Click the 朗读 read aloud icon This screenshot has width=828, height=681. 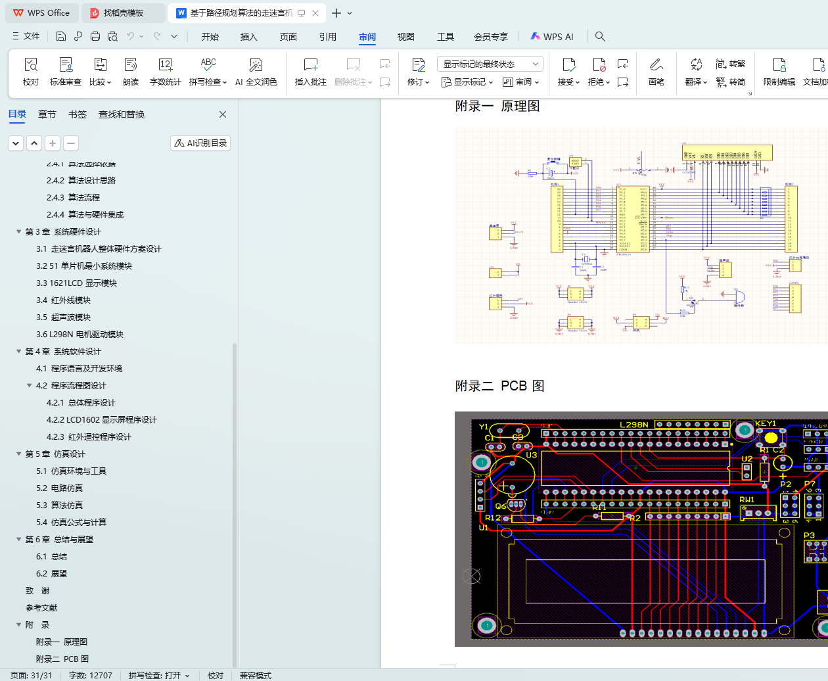[131, 71]
